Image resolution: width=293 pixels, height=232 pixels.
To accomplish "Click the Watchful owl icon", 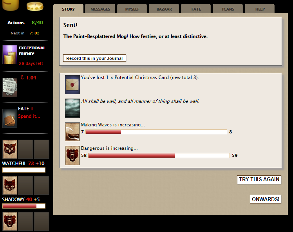I will point(10,149).
